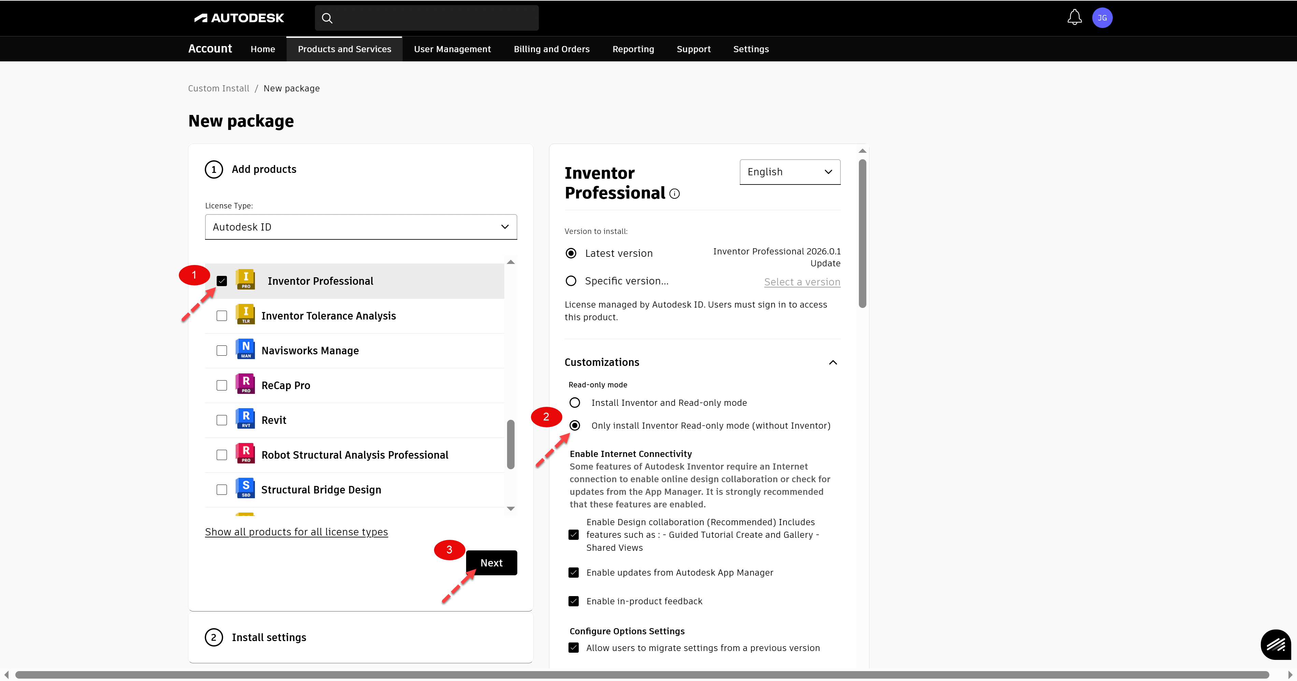
Task: Toggle Enable in-product feedback checkbox
Action: 574,601
